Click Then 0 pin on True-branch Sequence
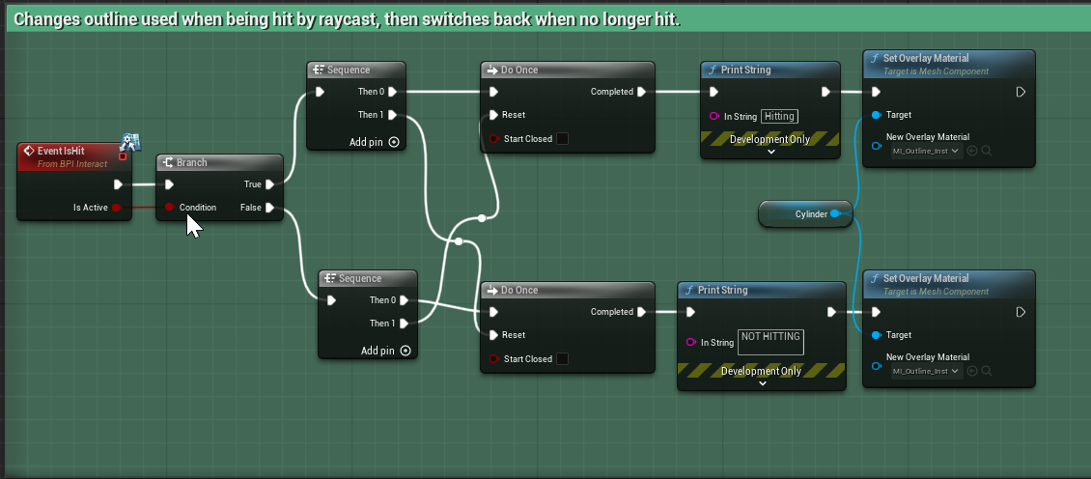 tap(392, 91)
